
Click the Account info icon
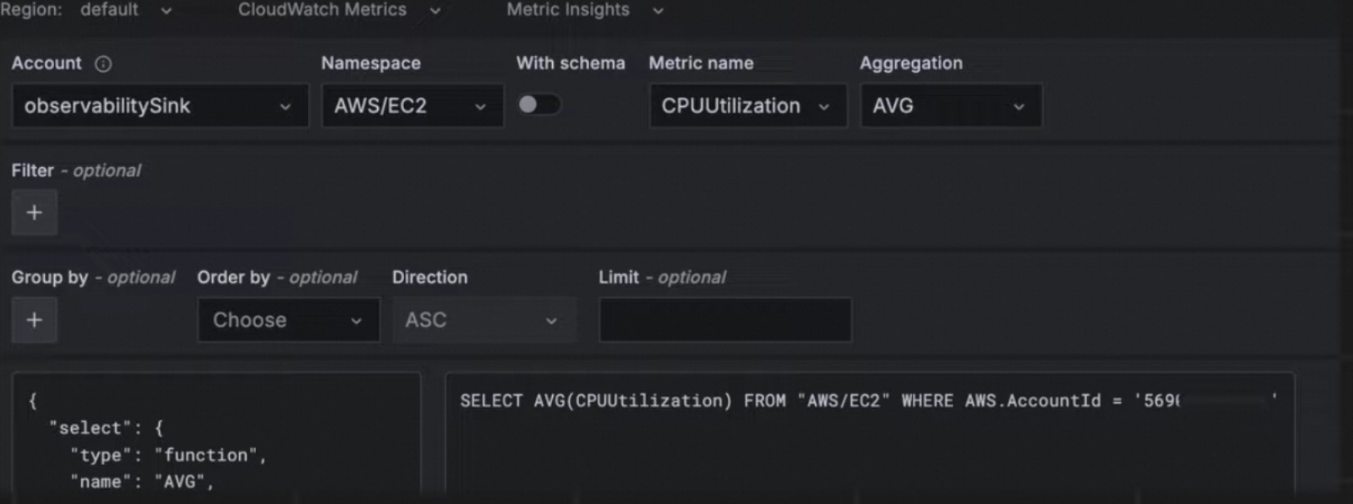(x=103, y=64)
